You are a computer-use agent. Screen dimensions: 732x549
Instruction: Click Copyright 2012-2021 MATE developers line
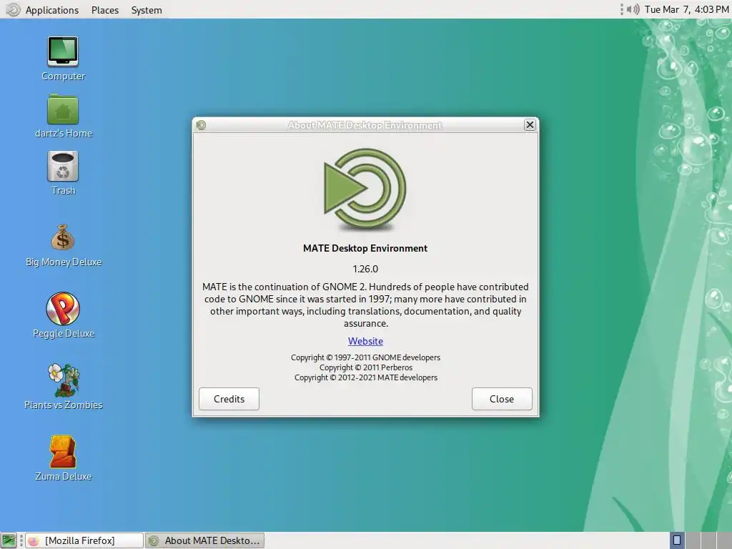click(x=366, y=377)
